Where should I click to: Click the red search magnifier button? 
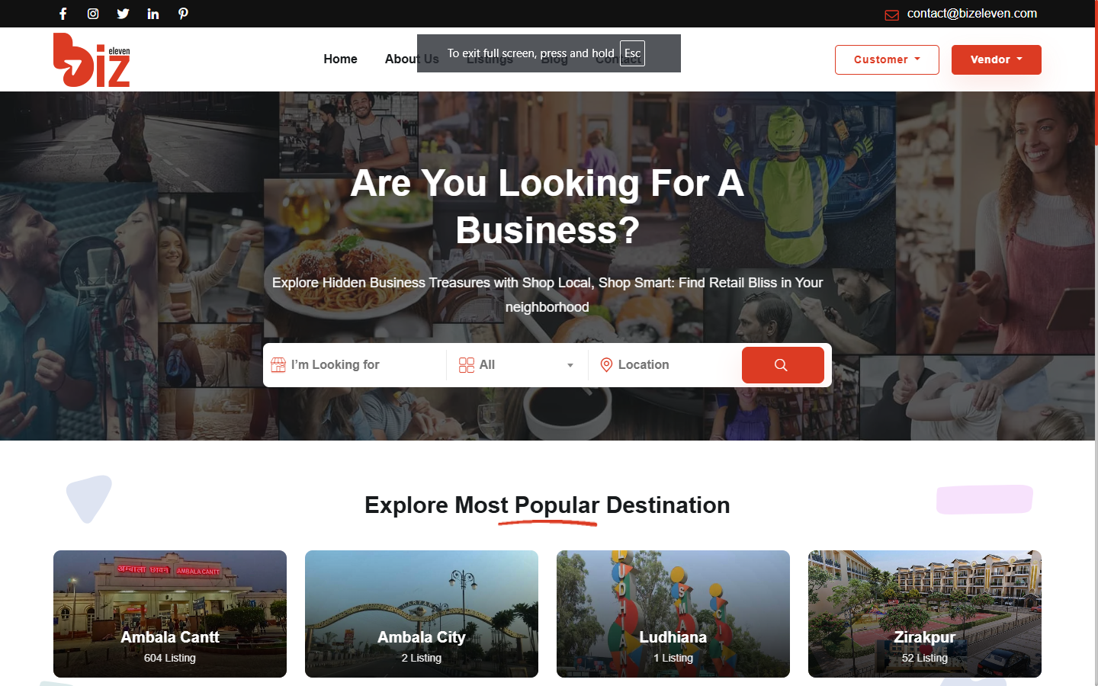782,365
